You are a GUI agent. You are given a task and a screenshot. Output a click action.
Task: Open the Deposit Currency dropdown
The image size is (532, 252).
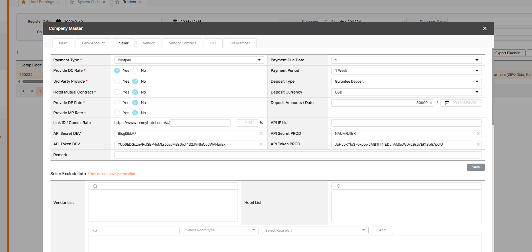point(406,92)
